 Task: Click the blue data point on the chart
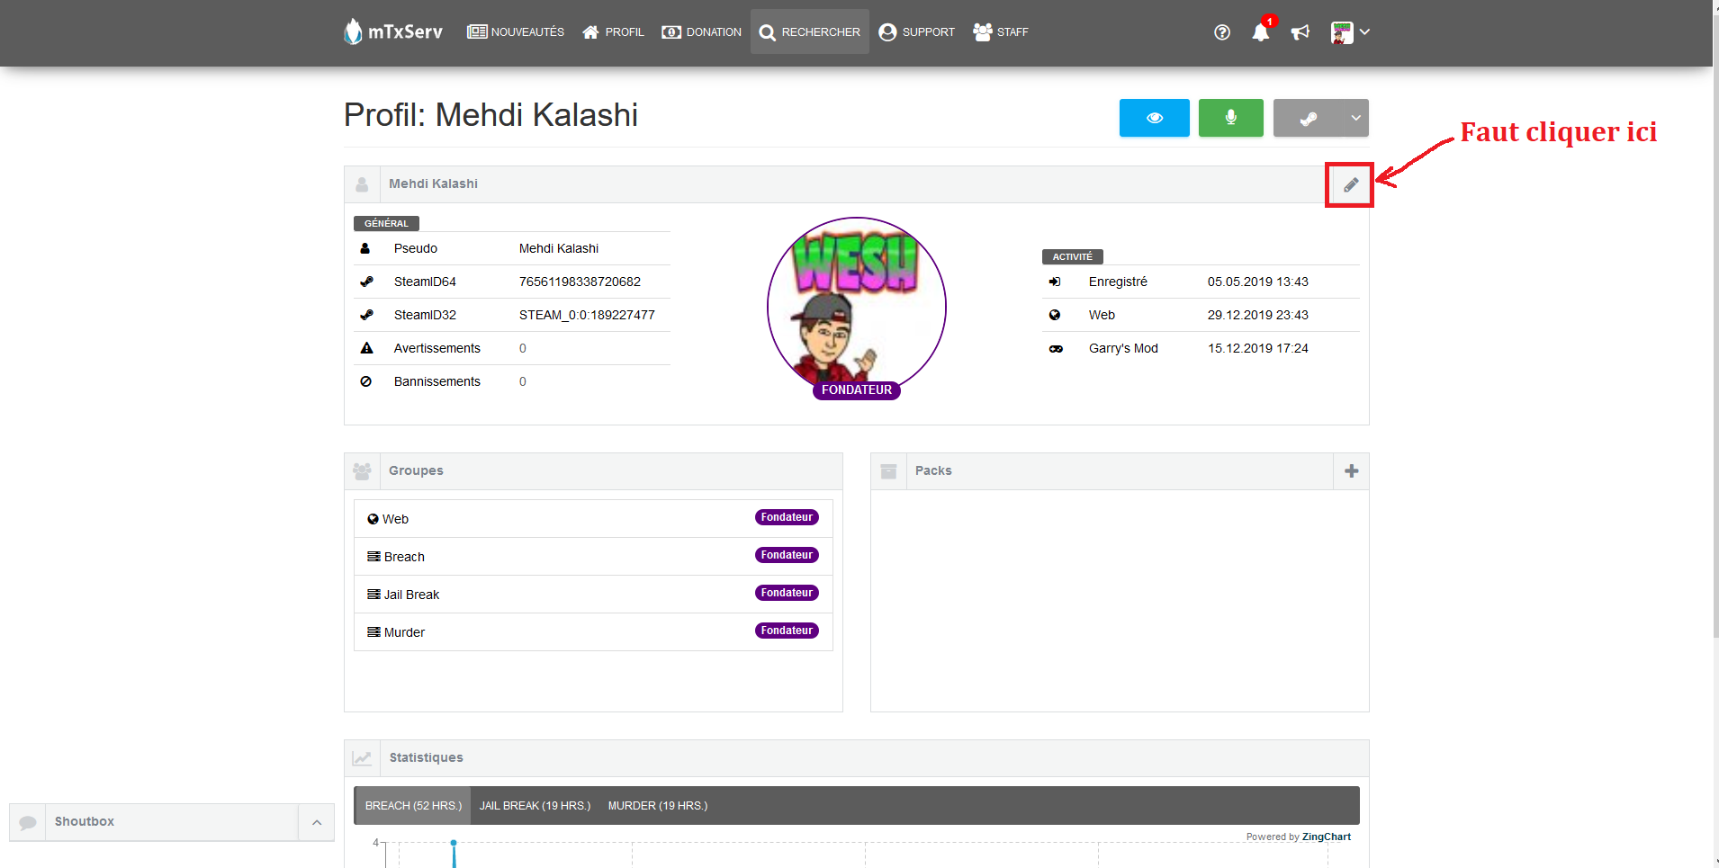[454, 843]
